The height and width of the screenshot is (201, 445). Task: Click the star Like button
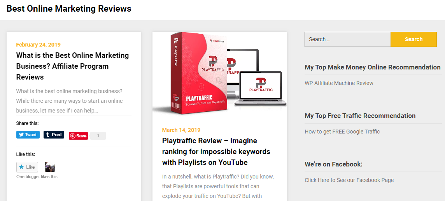coord(27,167)
